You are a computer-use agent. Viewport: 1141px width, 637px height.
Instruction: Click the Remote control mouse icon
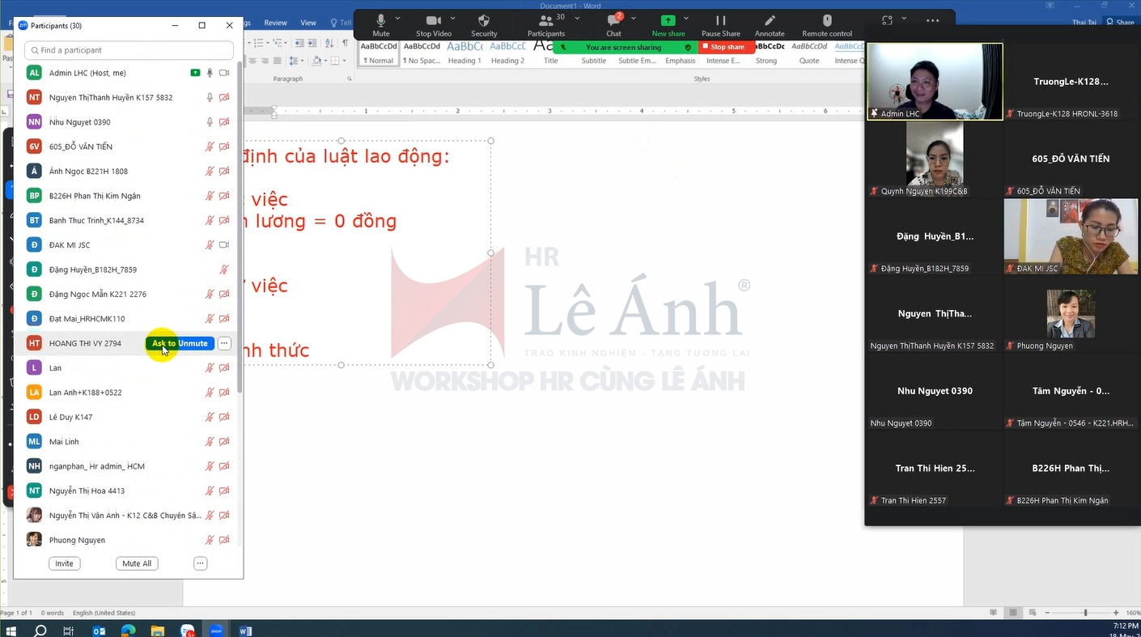point(826,21)
